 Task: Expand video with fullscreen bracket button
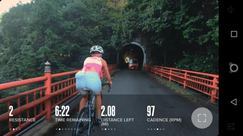pyautogui.click(x=202, y=118)
